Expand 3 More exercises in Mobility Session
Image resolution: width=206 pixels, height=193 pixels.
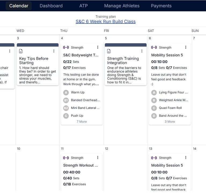tap(170, 121)
